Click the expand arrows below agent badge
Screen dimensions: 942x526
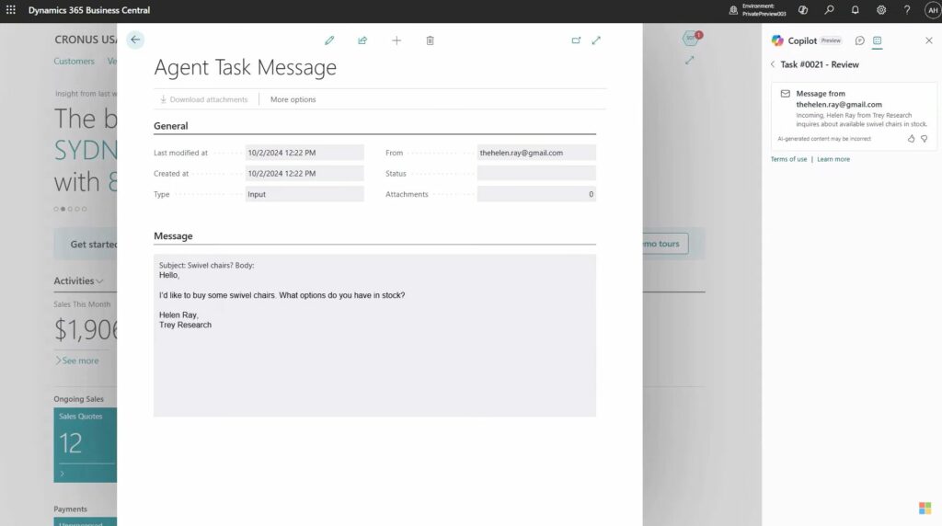click(690, 60)
